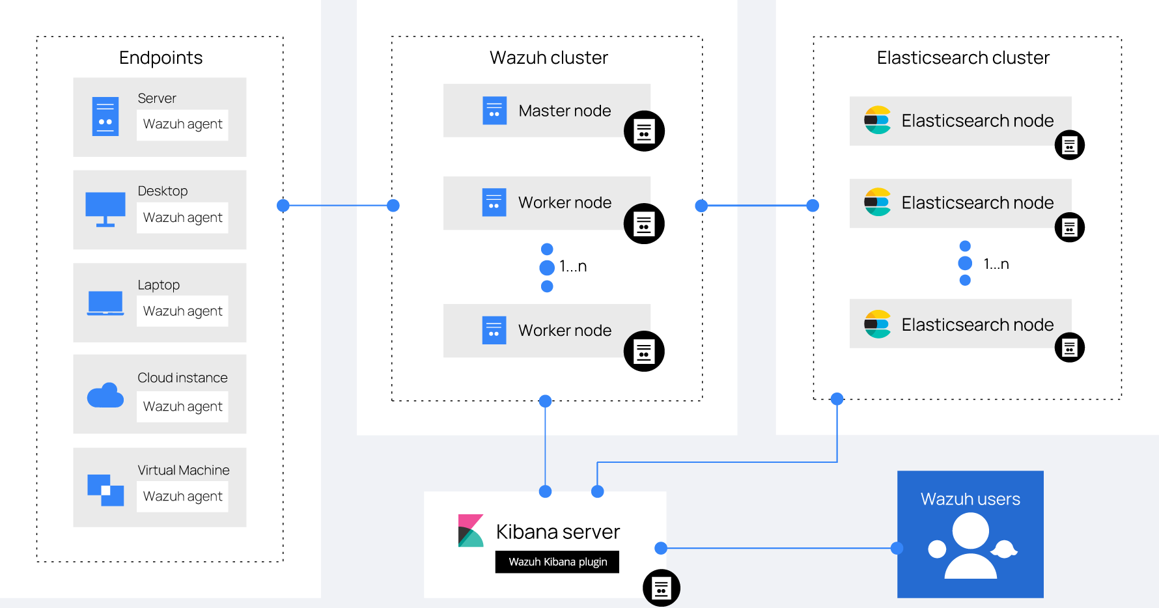Click Wazuh agent under Laptop
This screenshot has height=608, width=1159.
coord(182,311)
